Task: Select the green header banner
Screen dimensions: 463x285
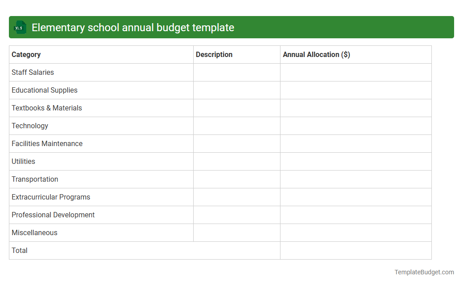Action: [231, 27]
